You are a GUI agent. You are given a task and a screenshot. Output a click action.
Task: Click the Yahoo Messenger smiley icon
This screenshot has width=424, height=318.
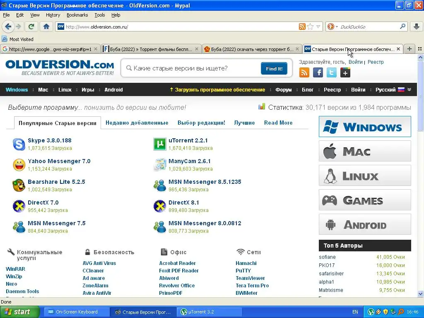pos(19,165)
